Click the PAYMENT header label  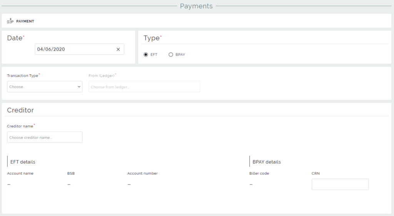(25, 21)
